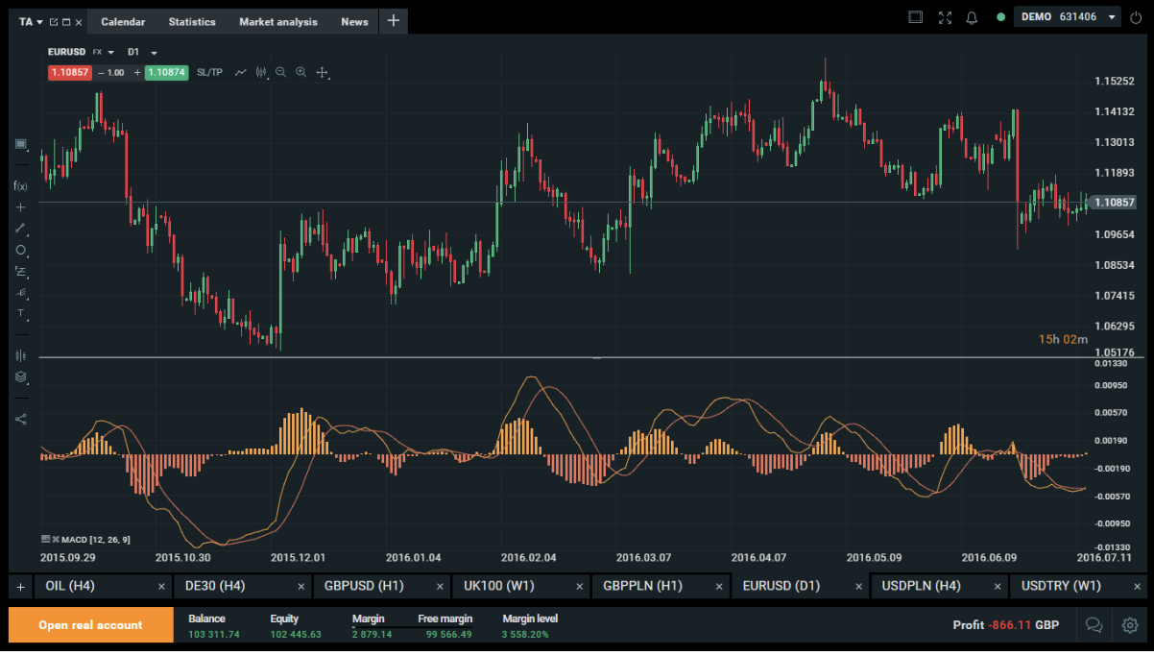Select the ellipse shape drawing tool
Screen dimensions: 1154x655
[20, 250]
